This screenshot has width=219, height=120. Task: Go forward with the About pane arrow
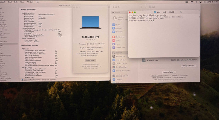point(146,7)
